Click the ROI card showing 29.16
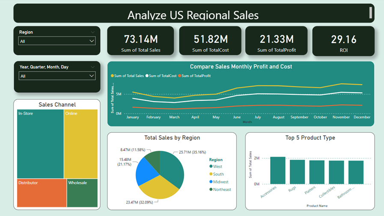Viewport: 384px width, 216px height. [x=343, y=41]
